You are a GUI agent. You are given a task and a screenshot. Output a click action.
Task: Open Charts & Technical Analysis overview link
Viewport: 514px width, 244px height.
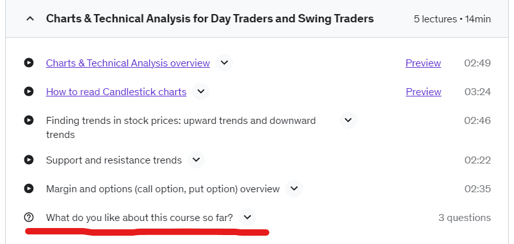coord(128,63)
